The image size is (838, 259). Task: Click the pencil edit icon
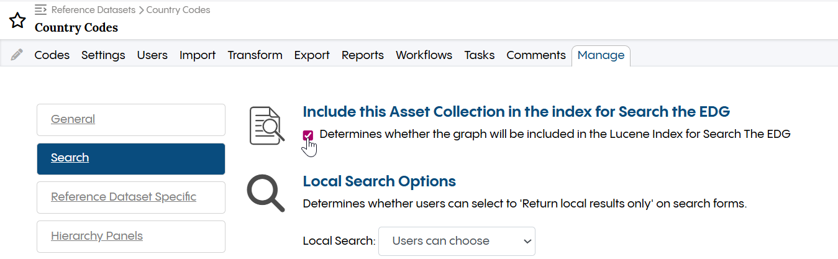click(17, 55)
